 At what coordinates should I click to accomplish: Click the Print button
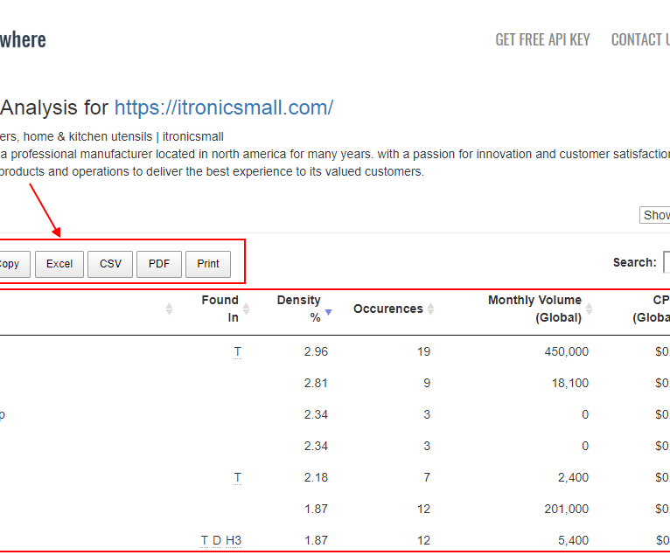pyautogui.click(x=208, y=264)
